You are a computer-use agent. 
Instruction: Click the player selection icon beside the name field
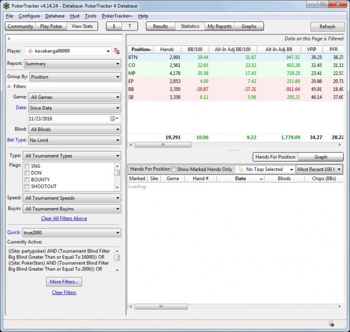click(116, 51)
